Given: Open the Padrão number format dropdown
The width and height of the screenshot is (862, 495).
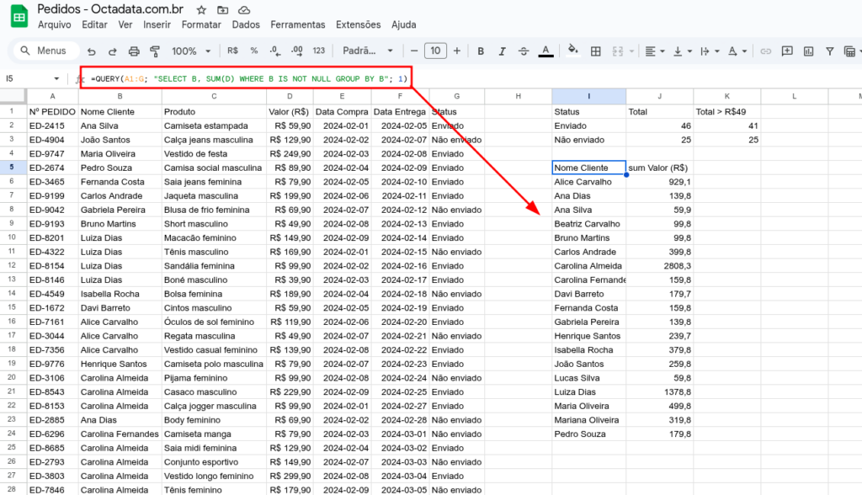Looking at the screenshot, I should [x=364, y=51].
